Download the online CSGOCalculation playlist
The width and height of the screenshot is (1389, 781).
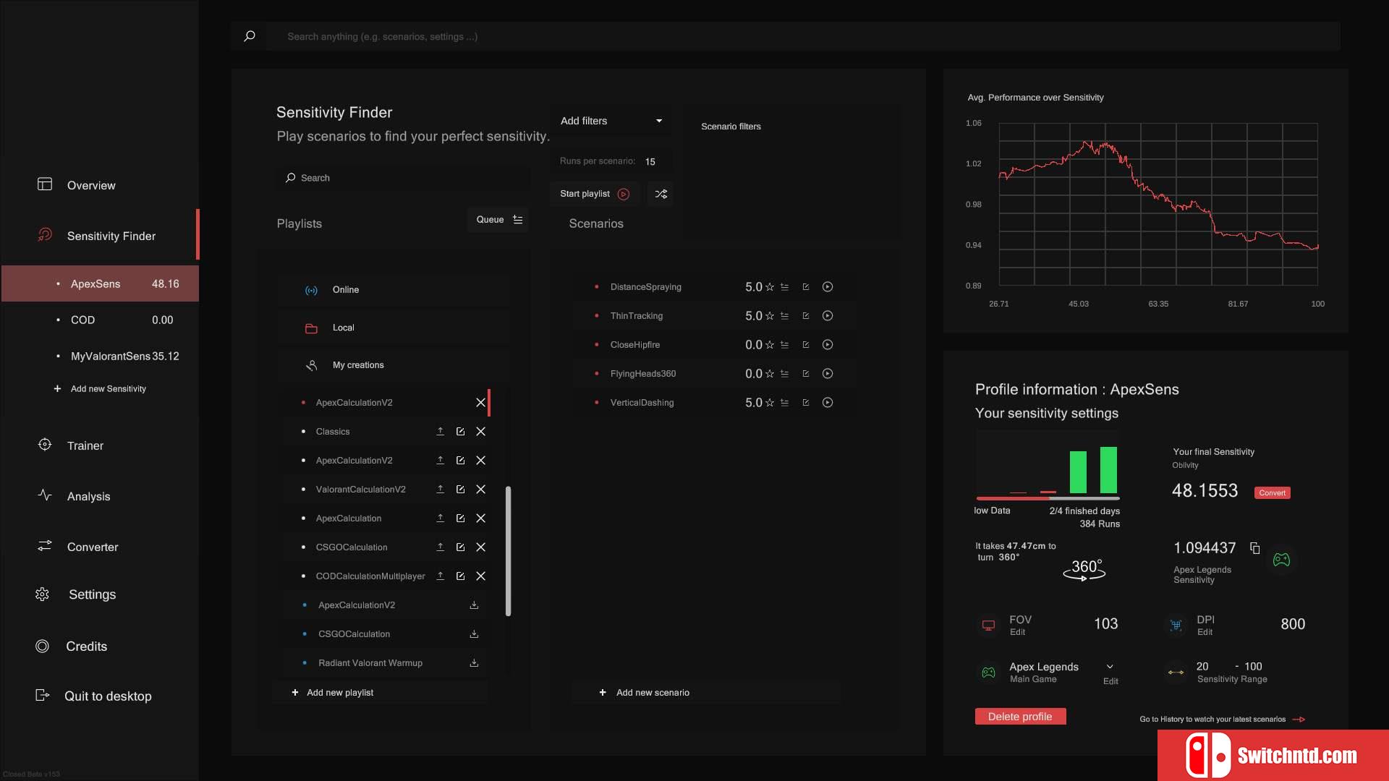point(474,634)
